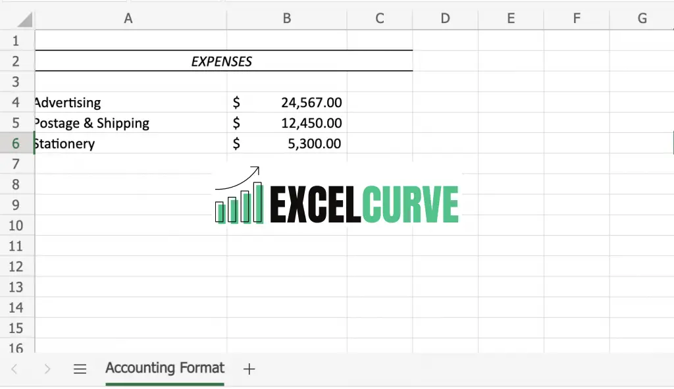674x389 pixels.
Task: Click the Postage & Shipping cell
Action: coord(131,123)
